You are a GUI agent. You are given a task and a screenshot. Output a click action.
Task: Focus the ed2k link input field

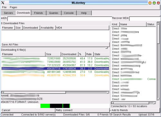[x=60, y=19]
